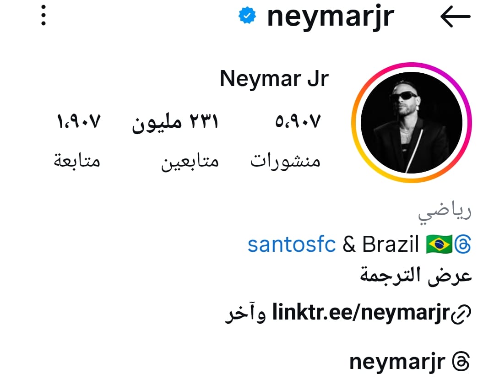Open linktr.ee/neymarjr link

[x=361, y=313]
